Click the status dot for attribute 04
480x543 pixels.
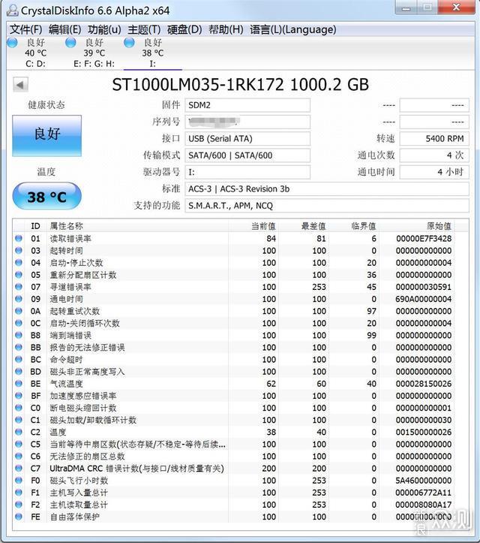point(19,263)
